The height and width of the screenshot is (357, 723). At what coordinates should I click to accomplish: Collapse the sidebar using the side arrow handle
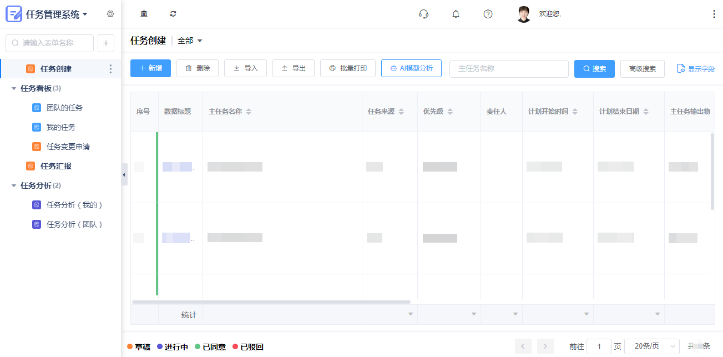(x=124, y=174)
